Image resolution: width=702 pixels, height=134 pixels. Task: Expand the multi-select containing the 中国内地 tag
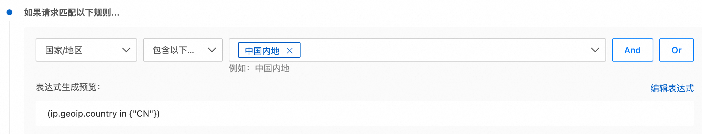click(x=417, y=50)
